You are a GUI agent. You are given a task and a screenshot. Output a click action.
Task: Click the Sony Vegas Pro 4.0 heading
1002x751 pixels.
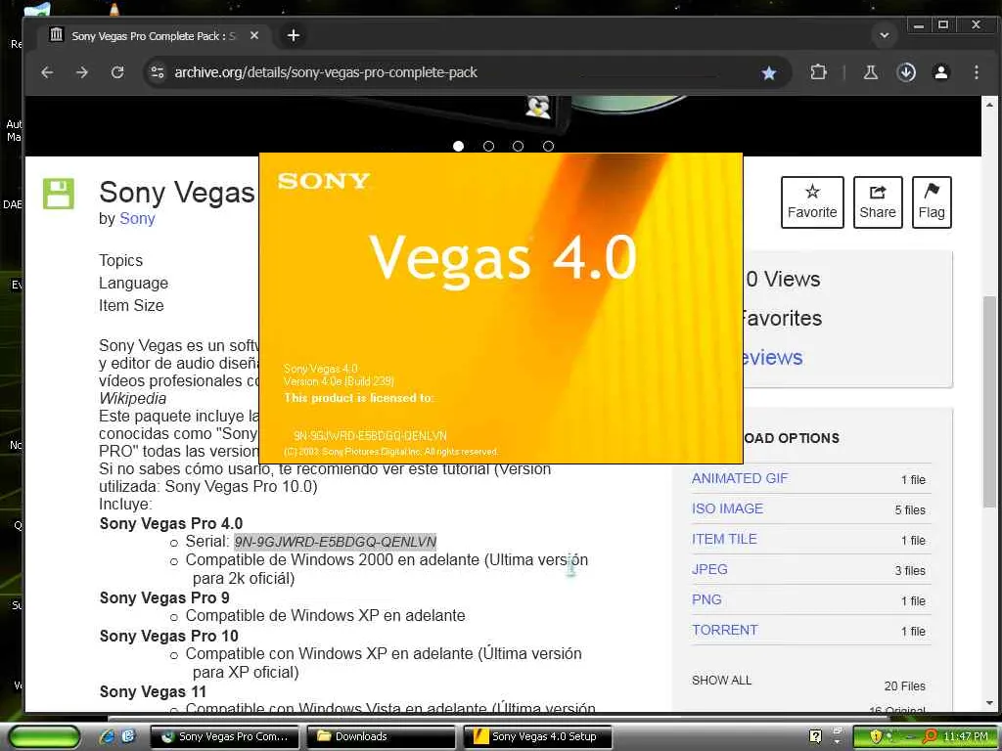click(171, 524)
